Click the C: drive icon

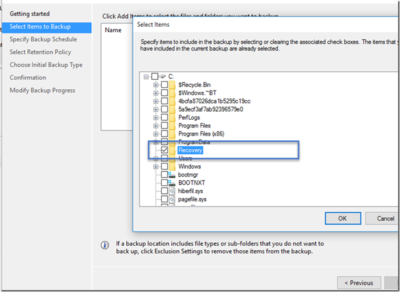(163, 76)
